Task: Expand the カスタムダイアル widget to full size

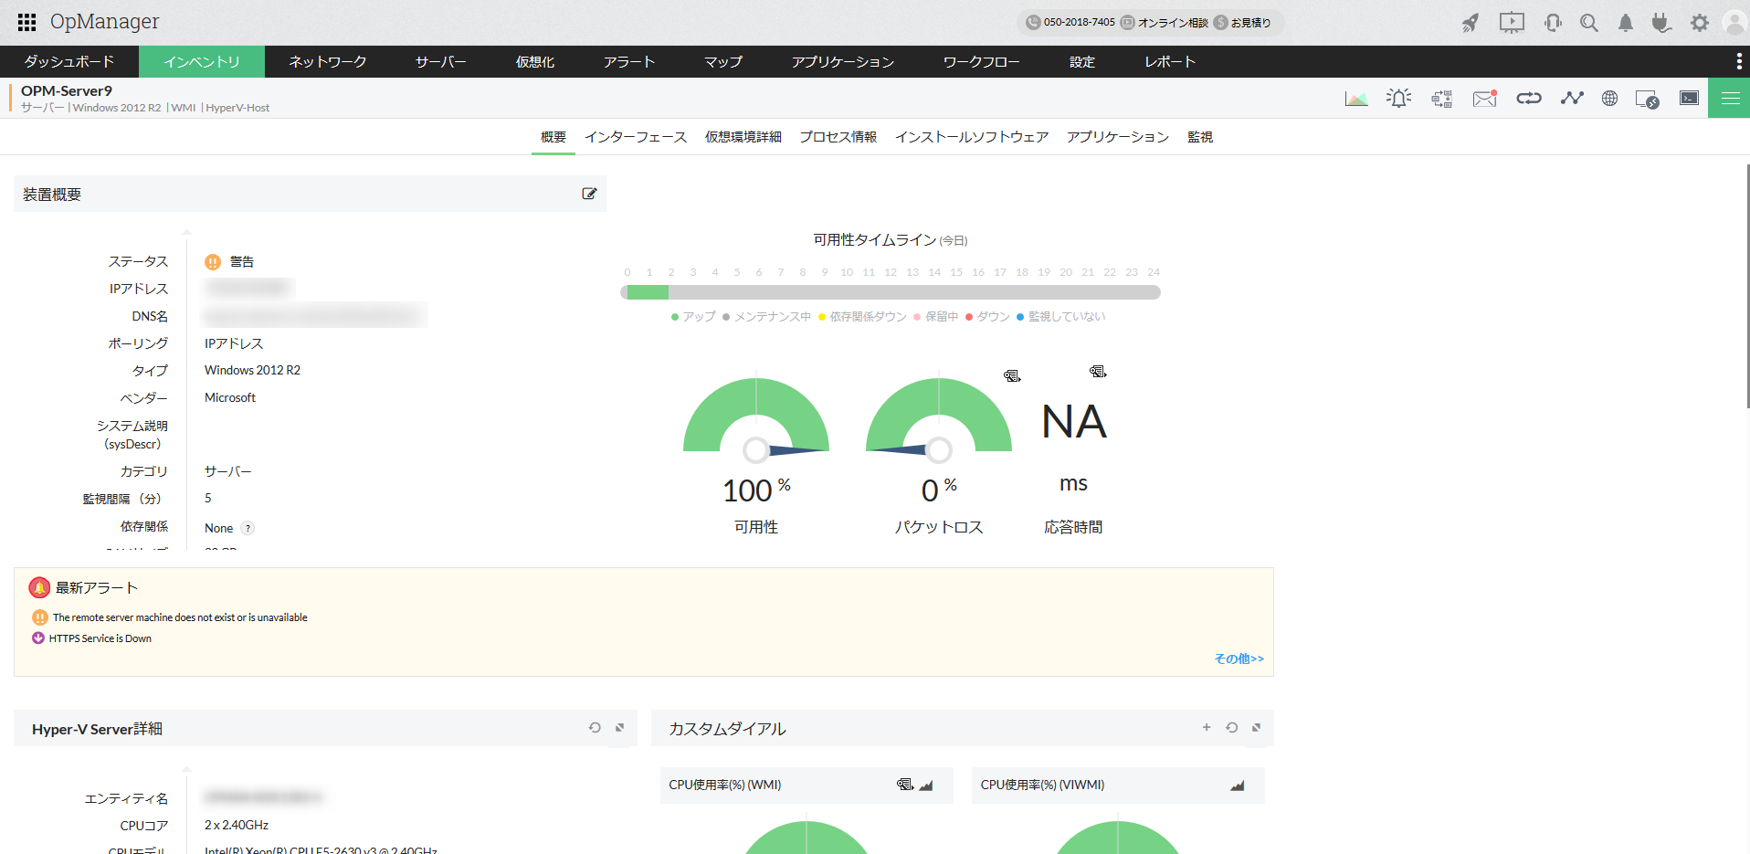Action: [x=1256, y=728]
